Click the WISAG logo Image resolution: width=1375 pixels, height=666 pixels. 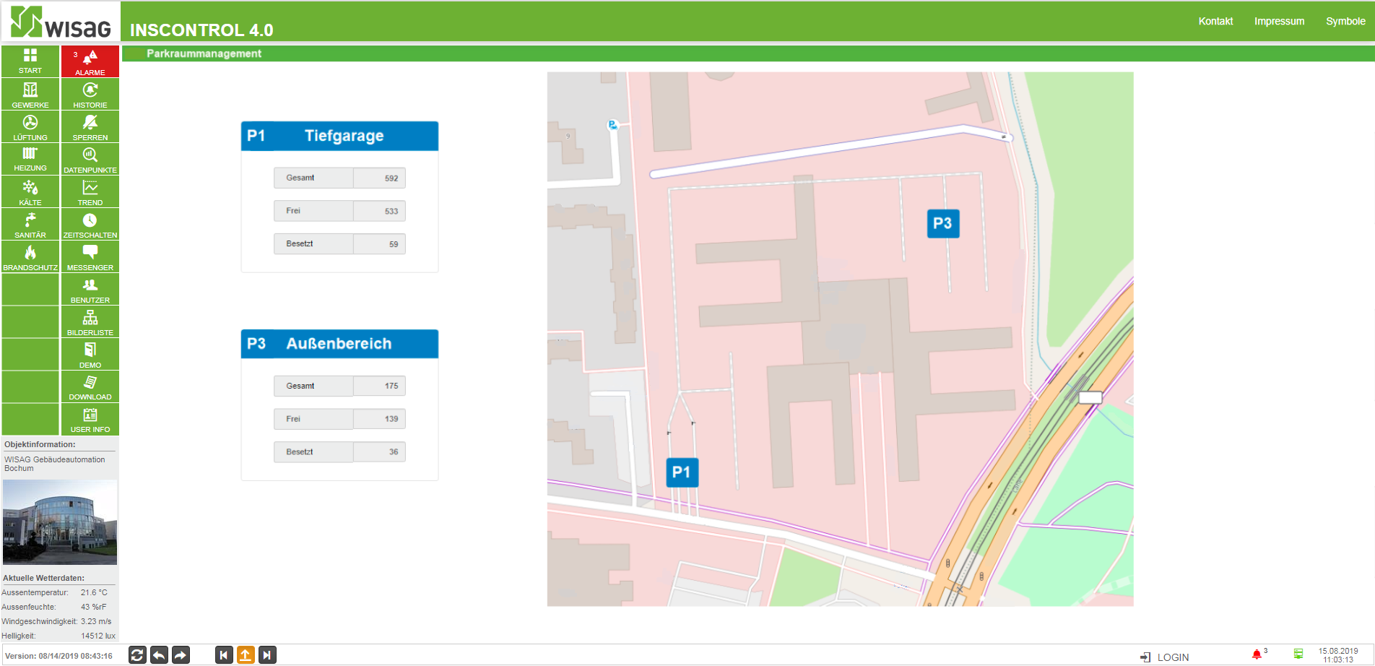(x=61, y=22)
